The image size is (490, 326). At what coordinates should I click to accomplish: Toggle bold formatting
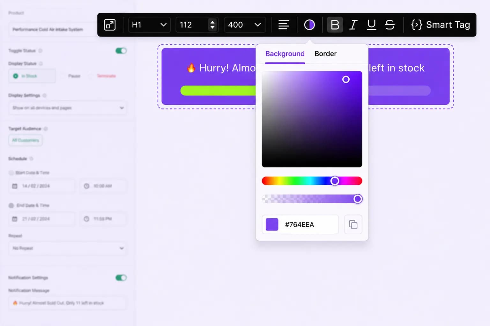pos(335,25)
